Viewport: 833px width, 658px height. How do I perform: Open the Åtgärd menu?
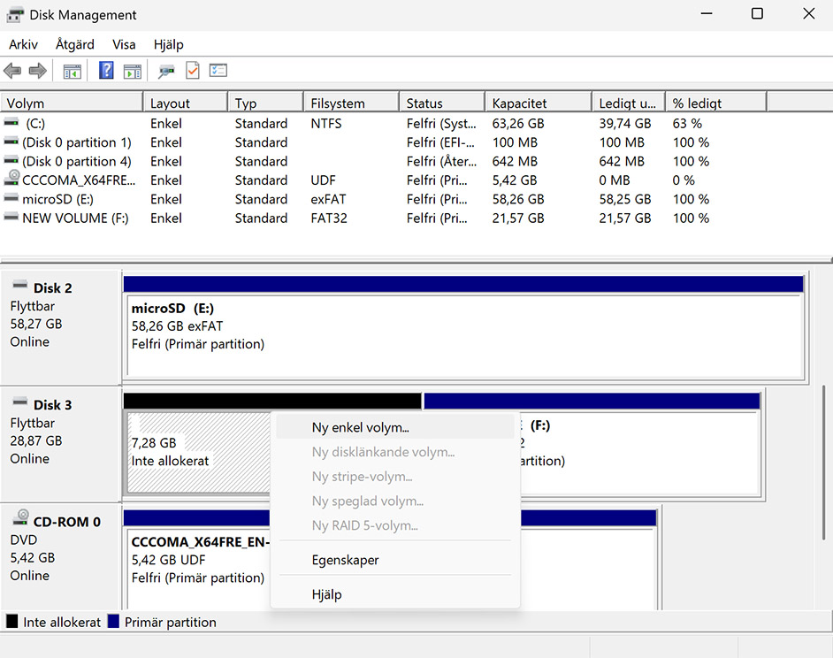click(x=75, y=44)
